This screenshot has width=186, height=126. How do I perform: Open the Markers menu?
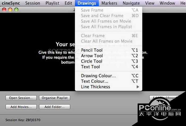[x=109, y=3]
